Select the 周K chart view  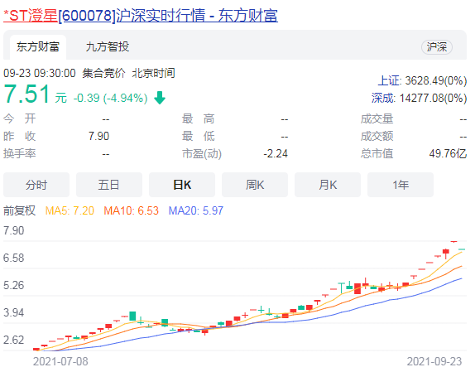click(255, 185)
